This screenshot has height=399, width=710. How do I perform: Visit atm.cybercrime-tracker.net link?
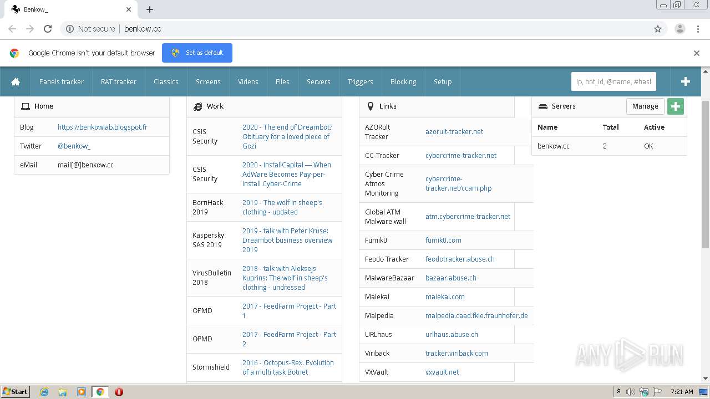468,216
